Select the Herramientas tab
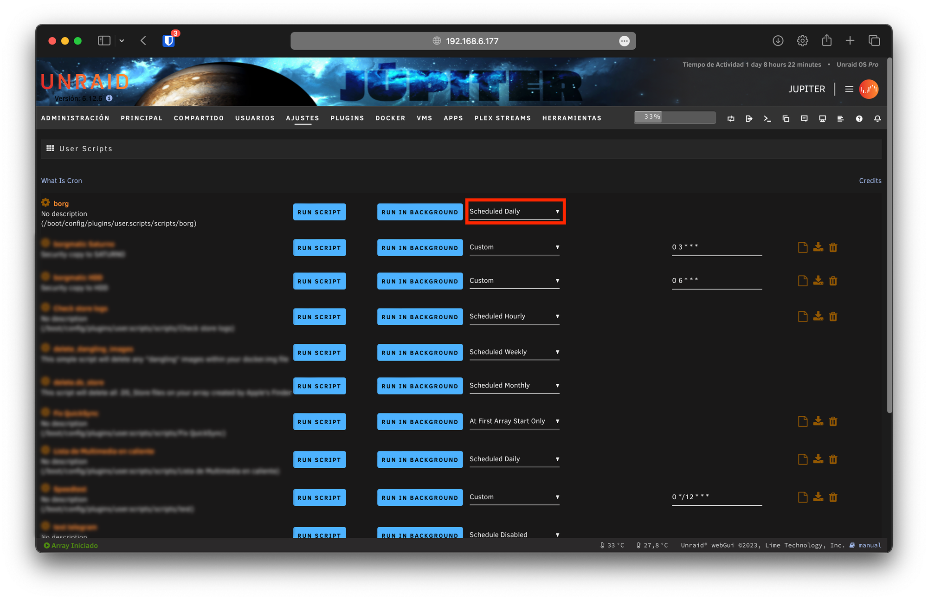This screenshot has height=600, width=928. 572,118
